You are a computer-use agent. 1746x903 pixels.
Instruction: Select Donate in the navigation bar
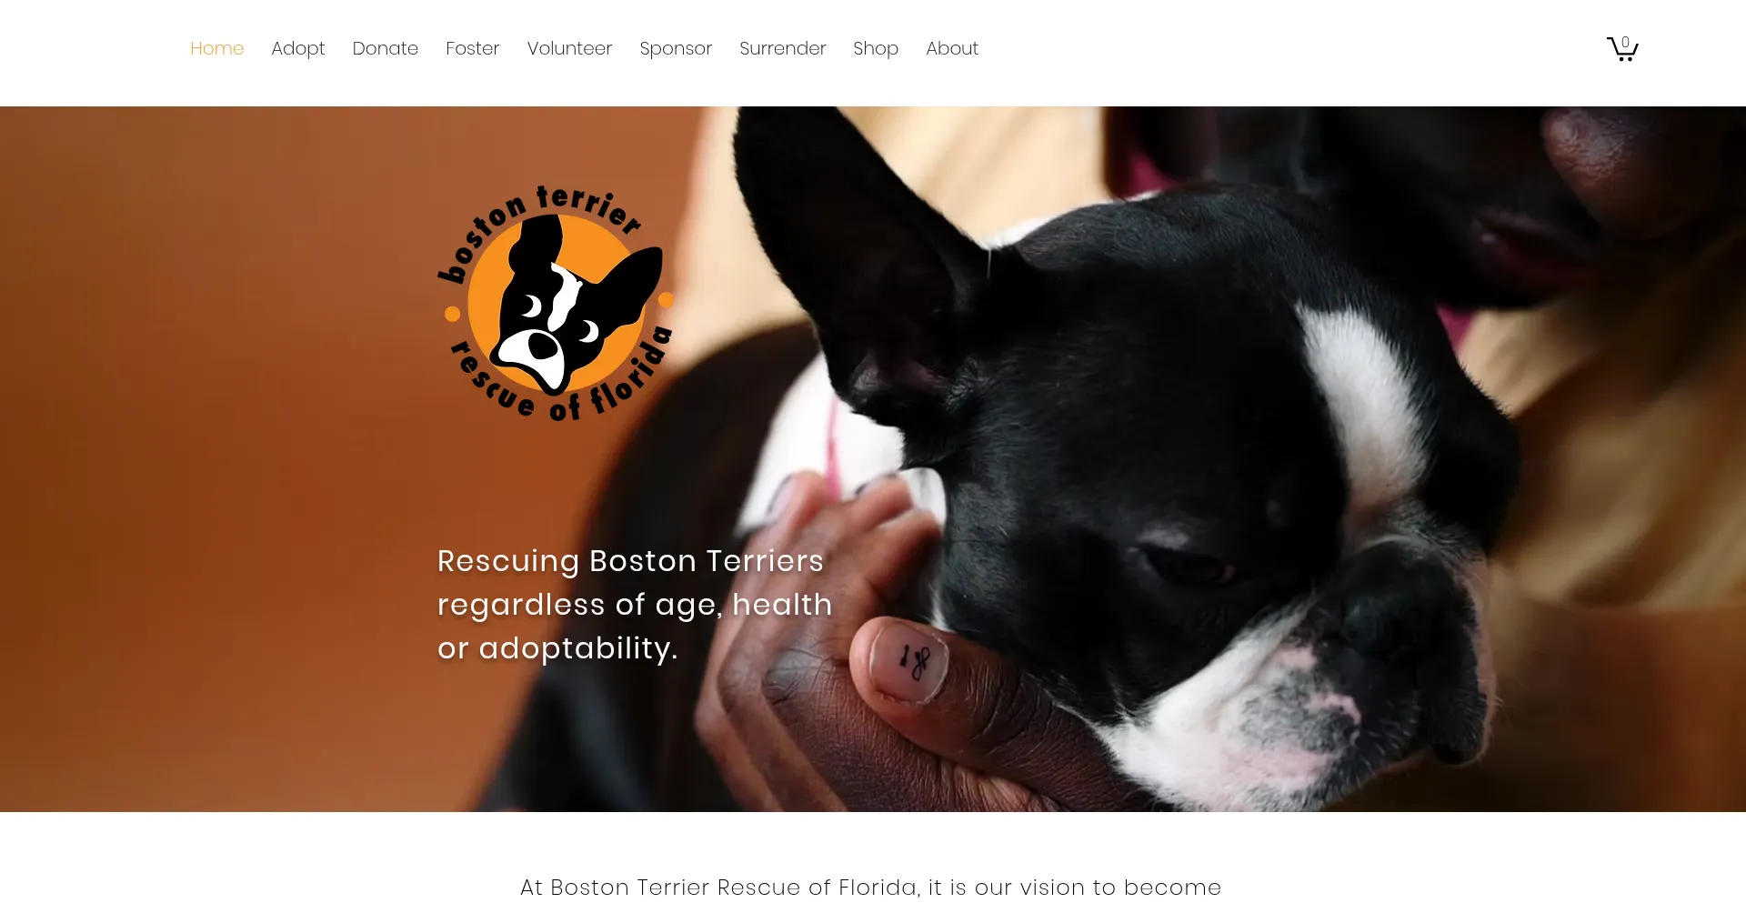tap(386, 48)
